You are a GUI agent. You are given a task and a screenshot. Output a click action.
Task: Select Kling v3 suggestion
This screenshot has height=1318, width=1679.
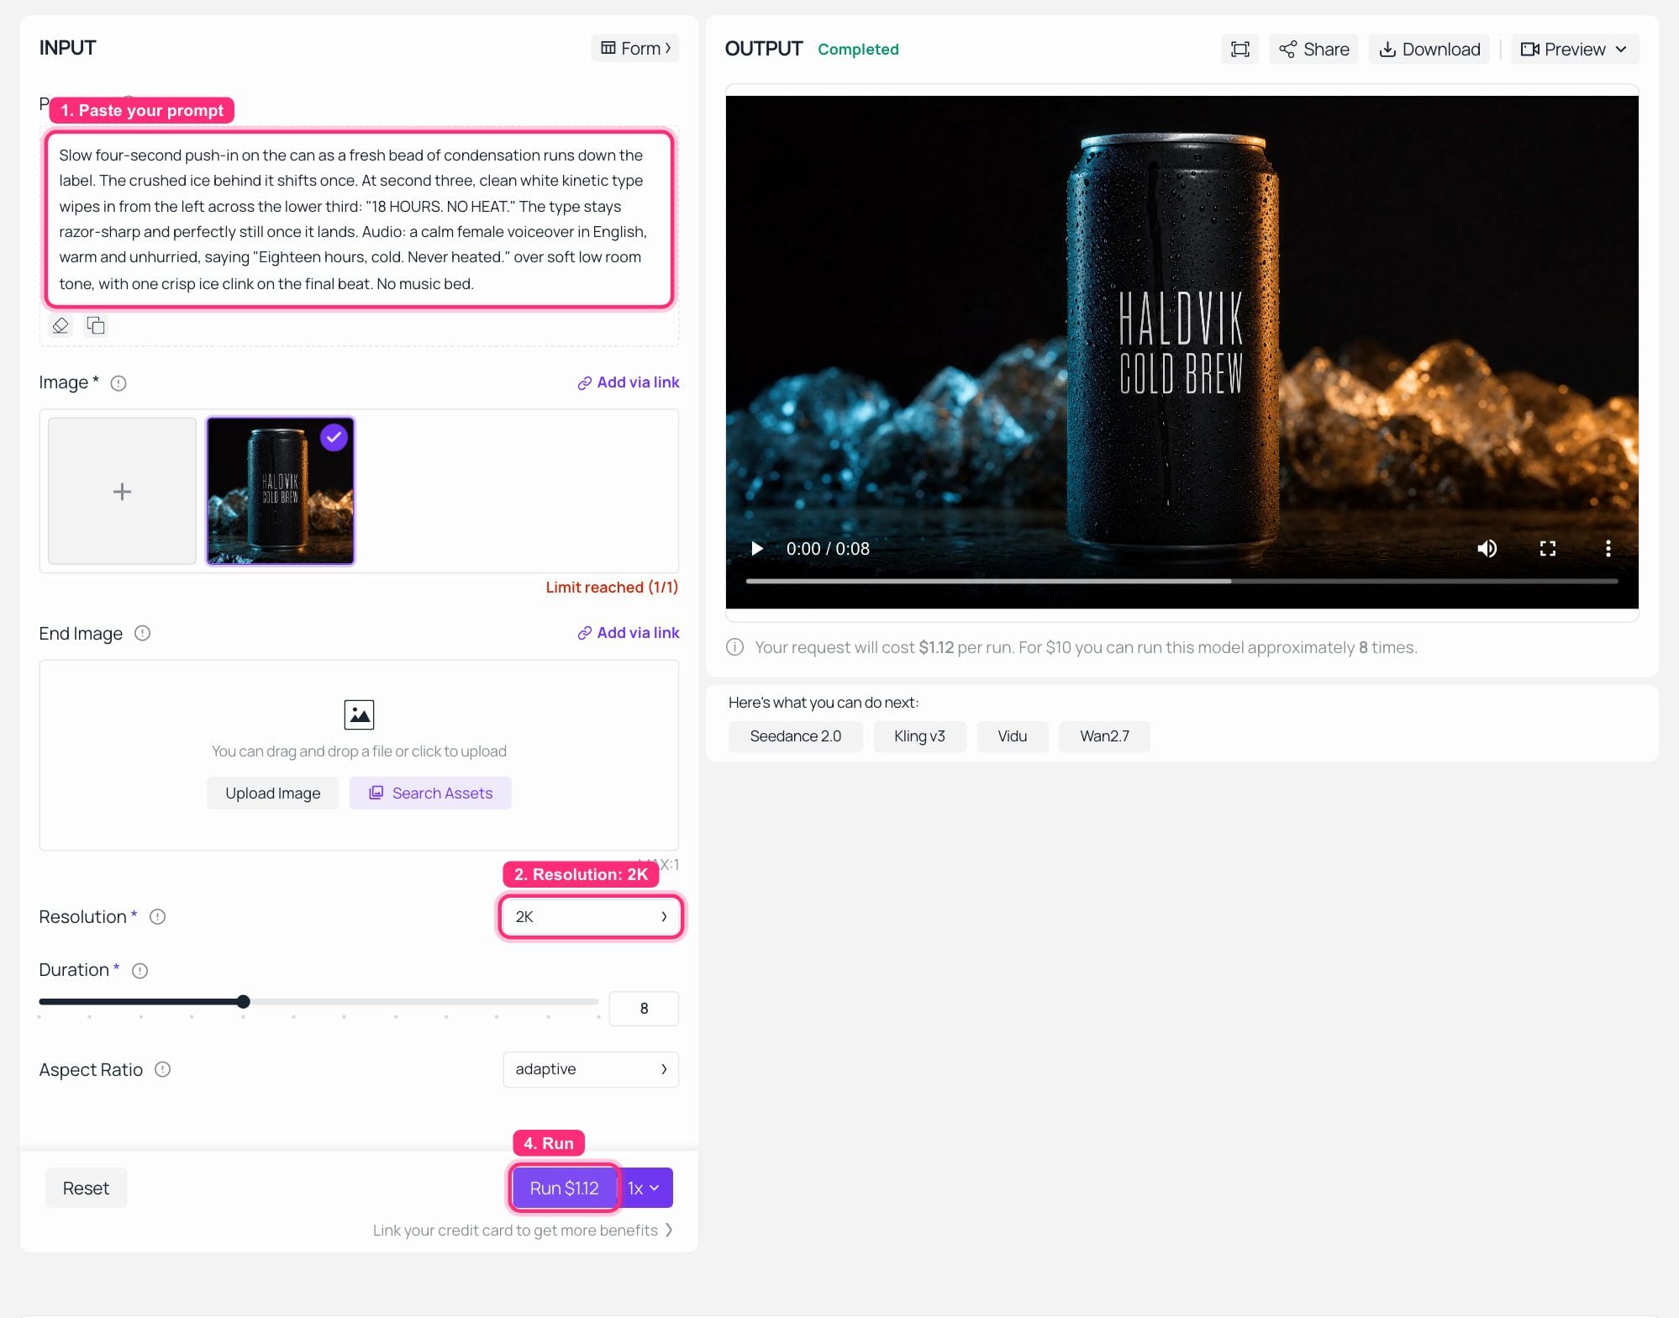tap(919, 736)
